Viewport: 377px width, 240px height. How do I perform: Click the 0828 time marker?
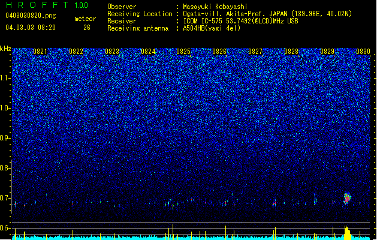291,52
